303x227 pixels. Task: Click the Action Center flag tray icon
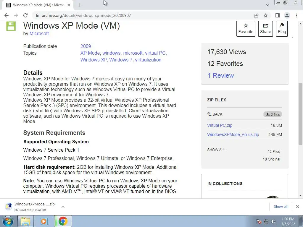[259, 221]
